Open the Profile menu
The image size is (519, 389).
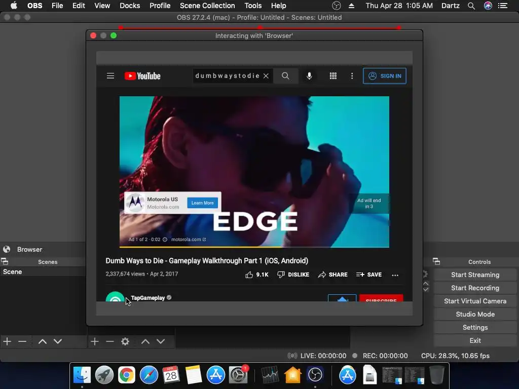160,6
